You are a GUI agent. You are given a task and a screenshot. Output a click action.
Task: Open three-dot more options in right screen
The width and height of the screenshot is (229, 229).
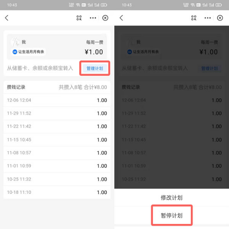tap(207, 18)
